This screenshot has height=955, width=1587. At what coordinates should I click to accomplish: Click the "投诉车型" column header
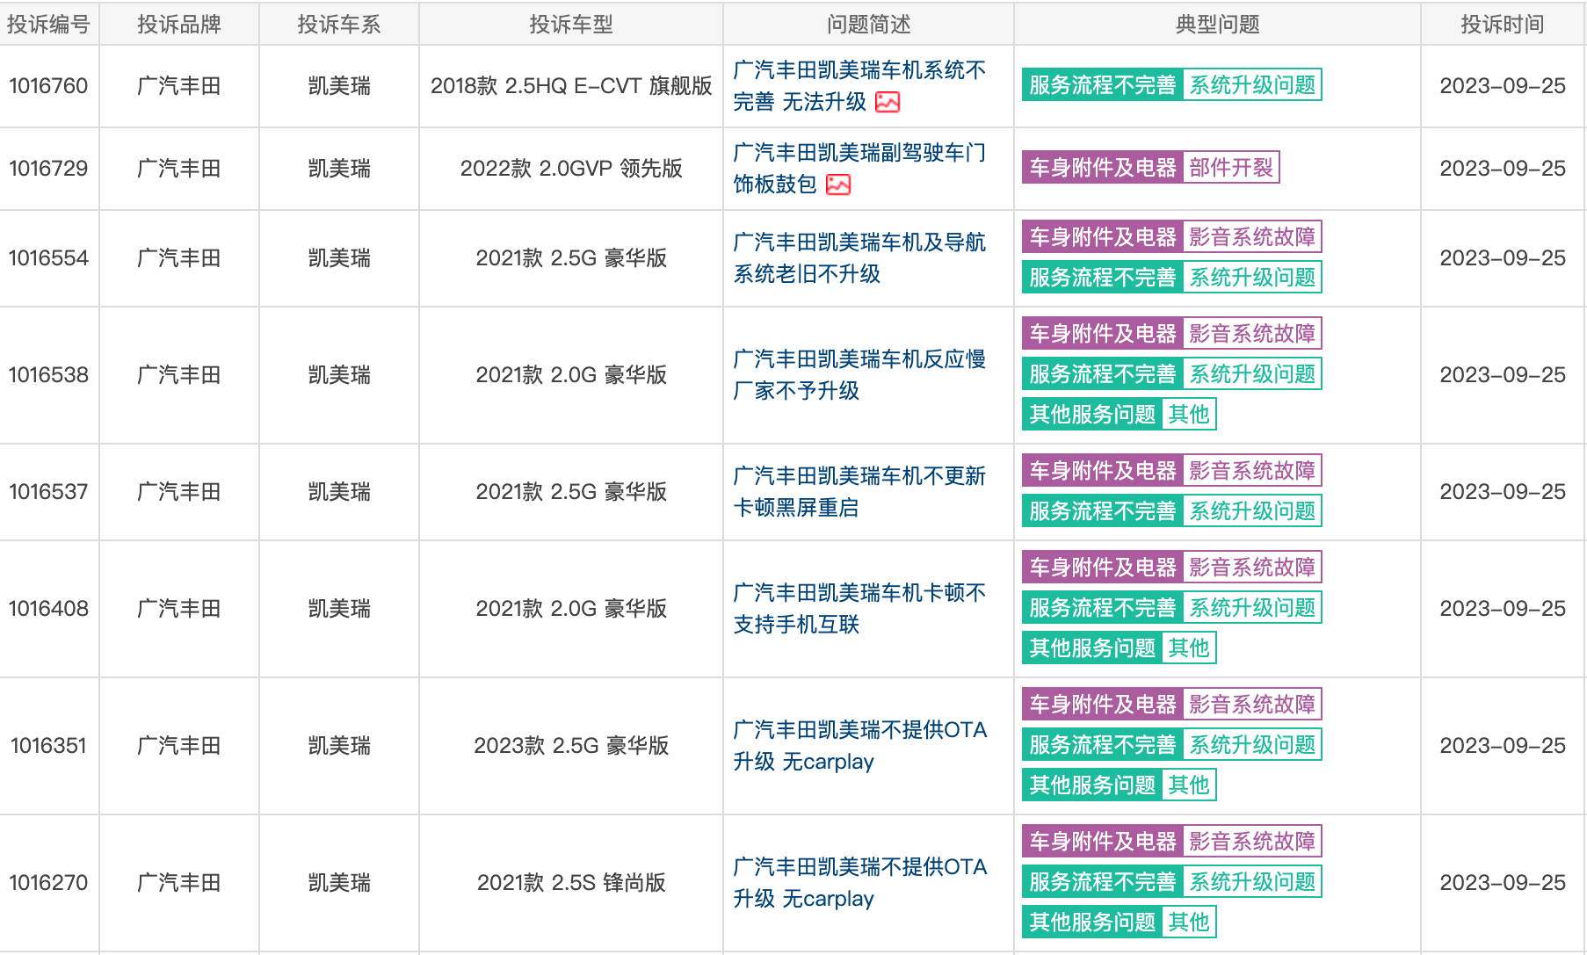click(571, 25)
